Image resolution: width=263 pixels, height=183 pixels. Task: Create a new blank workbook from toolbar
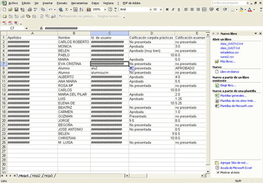(4, 10)
